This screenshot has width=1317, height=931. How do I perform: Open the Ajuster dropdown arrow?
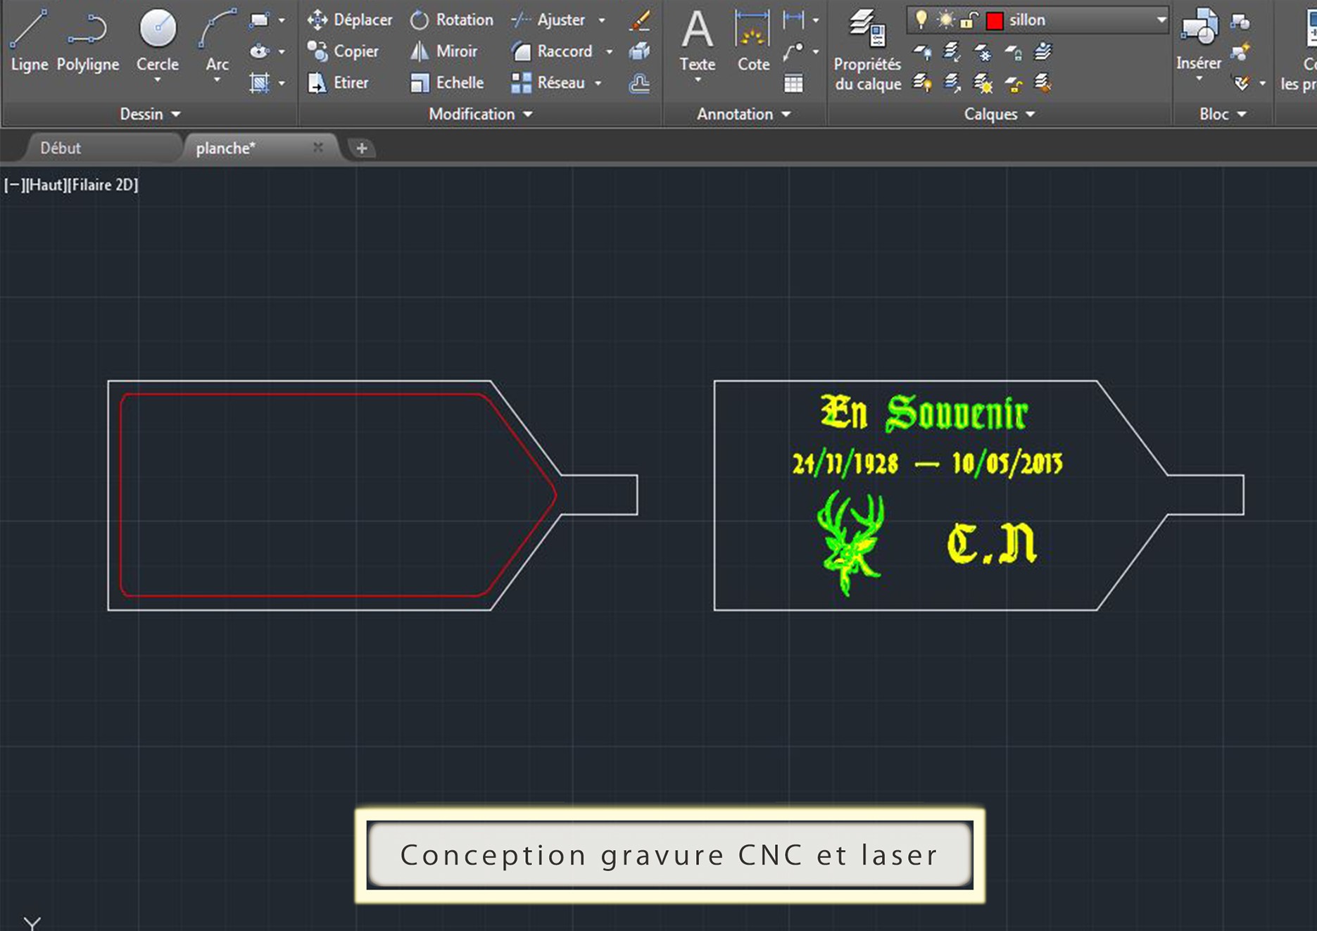602,20
